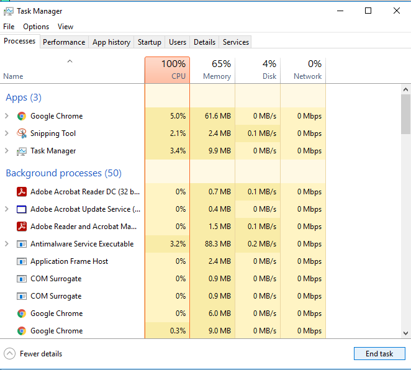
Task: Sort by the Network column header
Action: 303,70
